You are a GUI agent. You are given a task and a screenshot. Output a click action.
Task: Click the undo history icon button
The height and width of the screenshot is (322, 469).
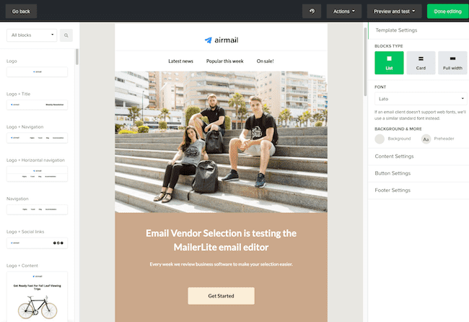[312, 12]
